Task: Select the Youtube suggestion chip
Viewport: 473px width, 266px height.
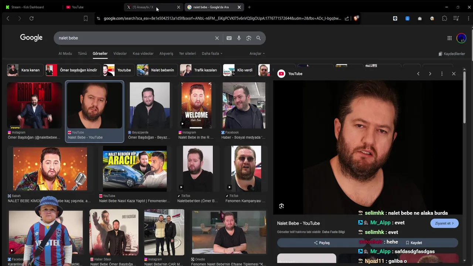Action: [118, 70]
